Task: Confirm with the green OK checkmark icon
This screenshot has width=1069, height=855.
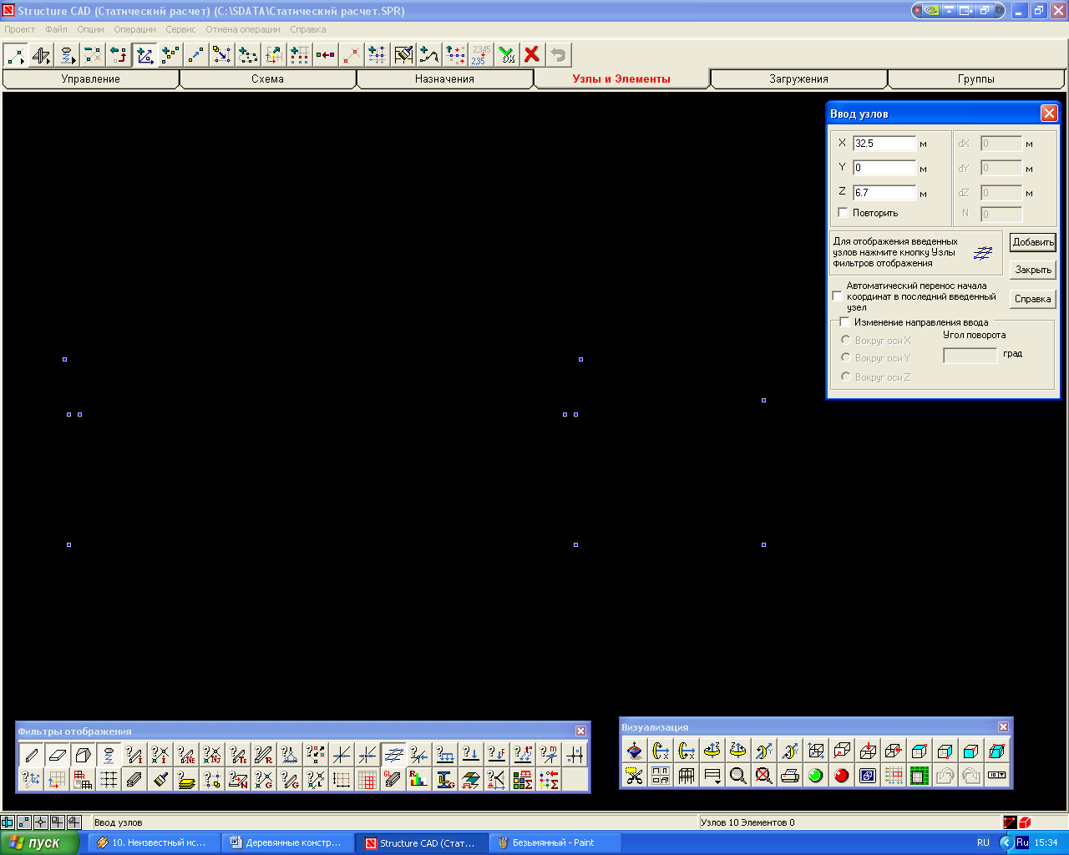Action: (x=507, y=55)
